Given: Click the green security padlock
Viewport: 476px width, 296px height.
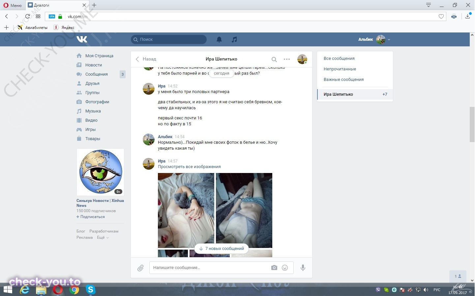Looking at the screenshot, I should click(x=60, y=16).
